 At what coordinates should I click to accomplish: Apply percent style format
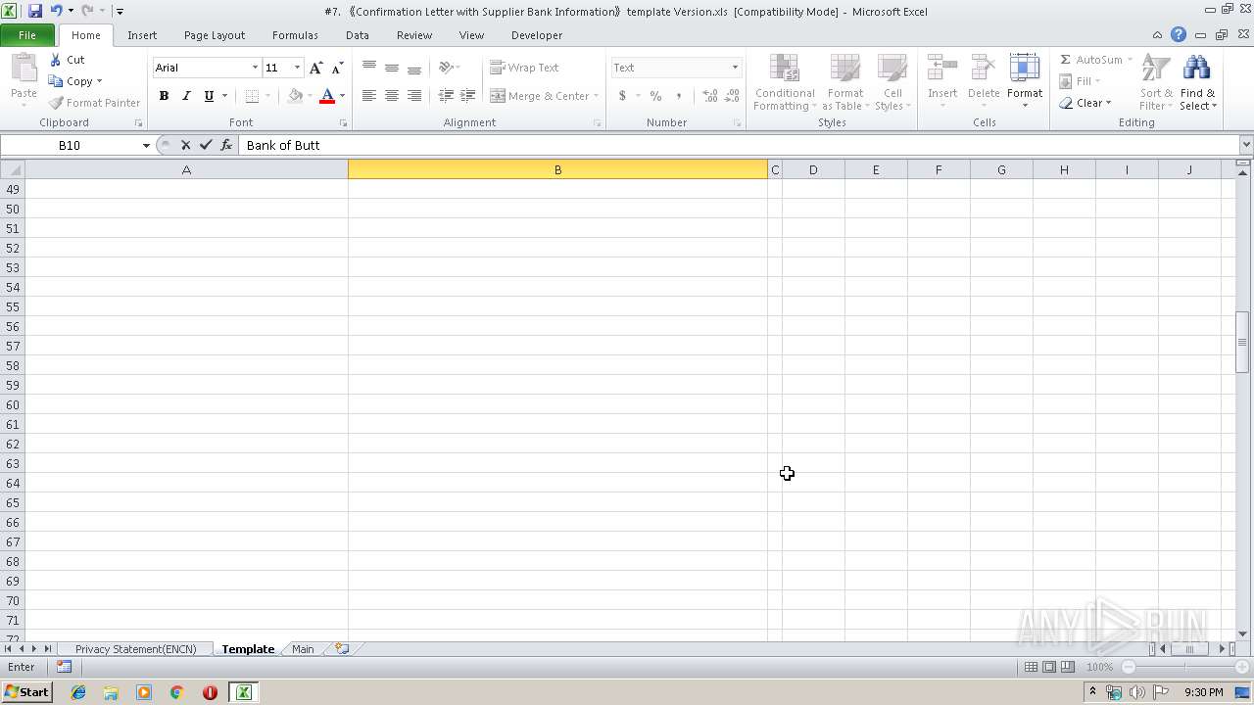point(655,96)
